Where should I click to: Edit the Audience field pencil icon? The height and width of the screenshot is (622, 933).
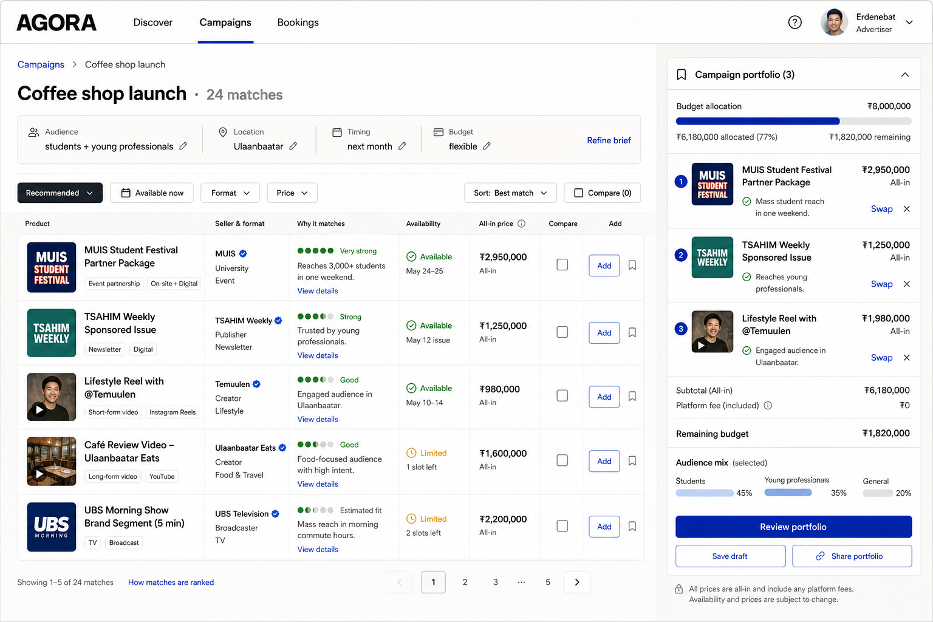(183, 146)
